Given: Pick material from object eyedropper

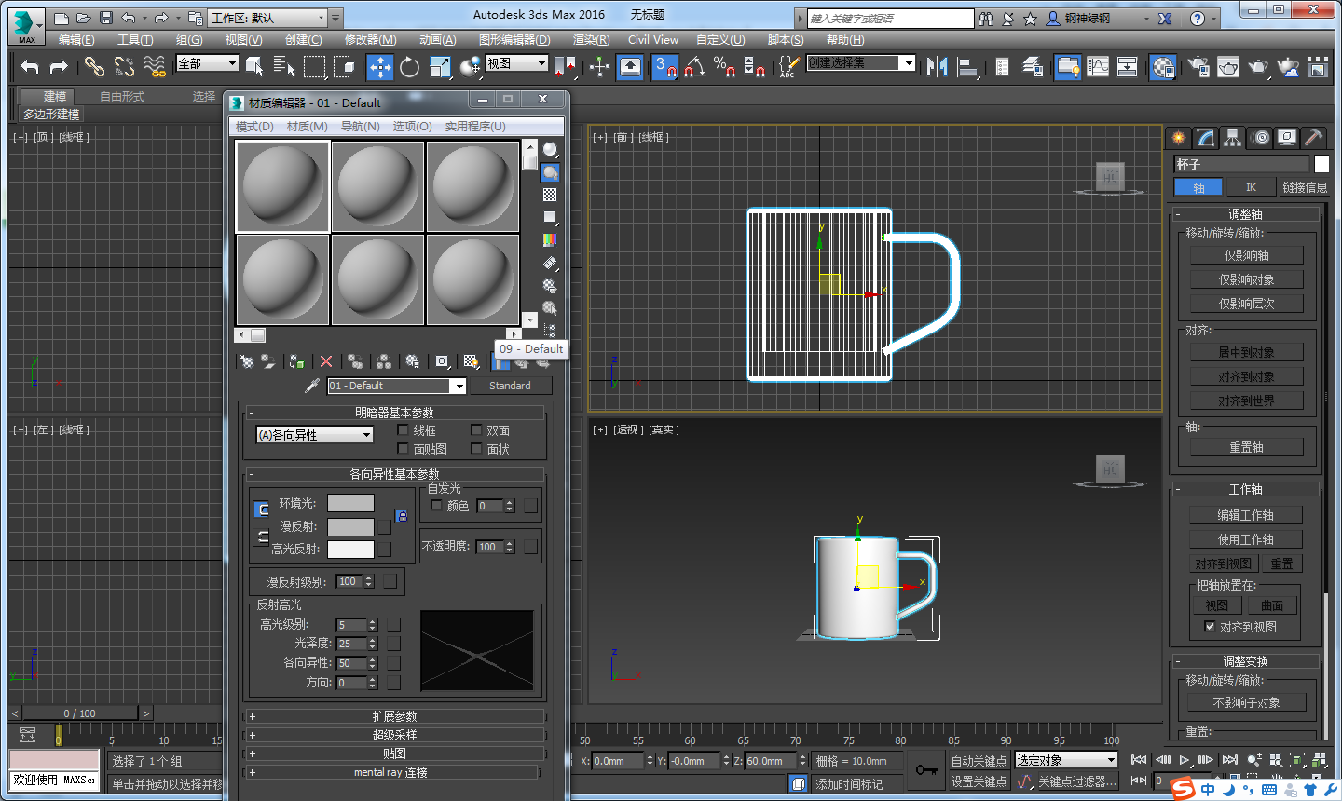Looking at the screenshot, I should click(x=312, y=386).
